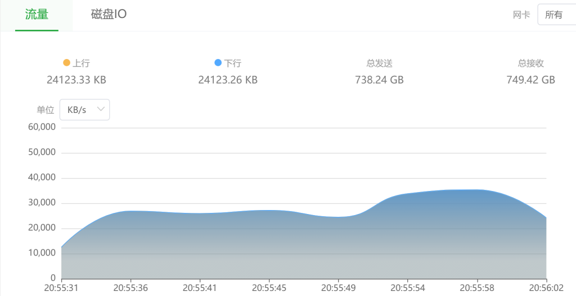
Task: Click the 20:55:41 time axis label
Action: 200,288
